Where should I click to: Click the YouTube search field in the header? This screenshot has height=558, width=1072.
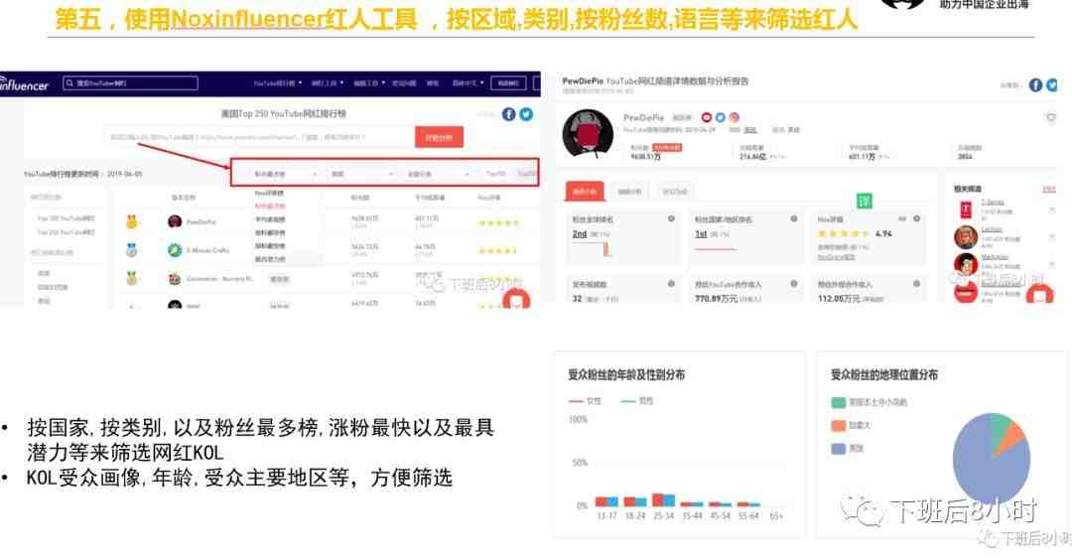[130, 83]
